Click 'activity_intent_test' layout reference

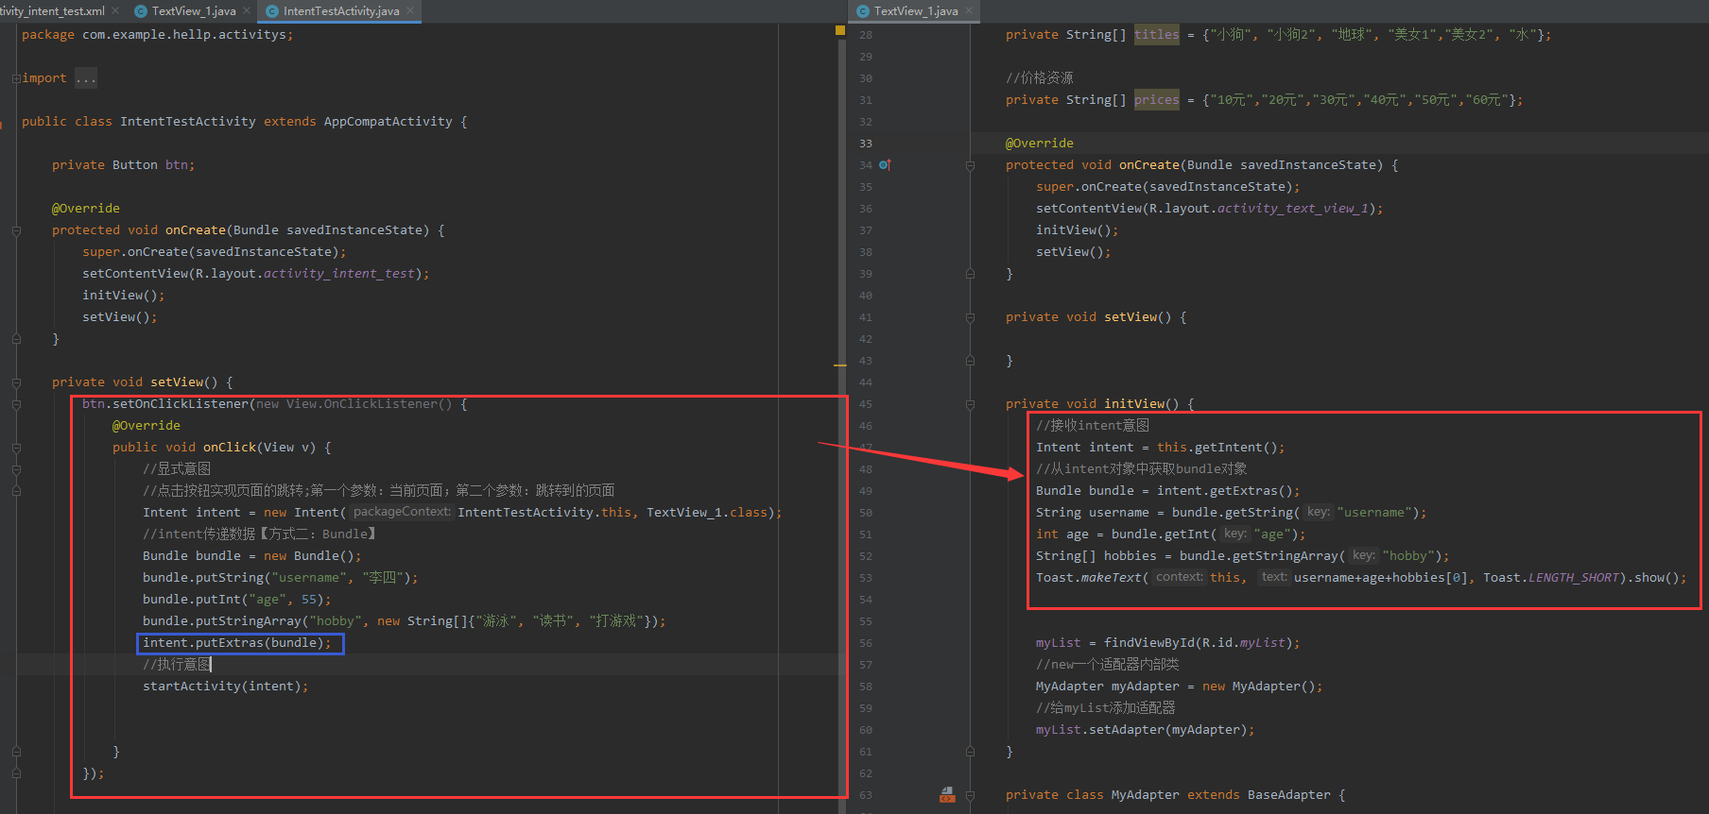[338, 274]
